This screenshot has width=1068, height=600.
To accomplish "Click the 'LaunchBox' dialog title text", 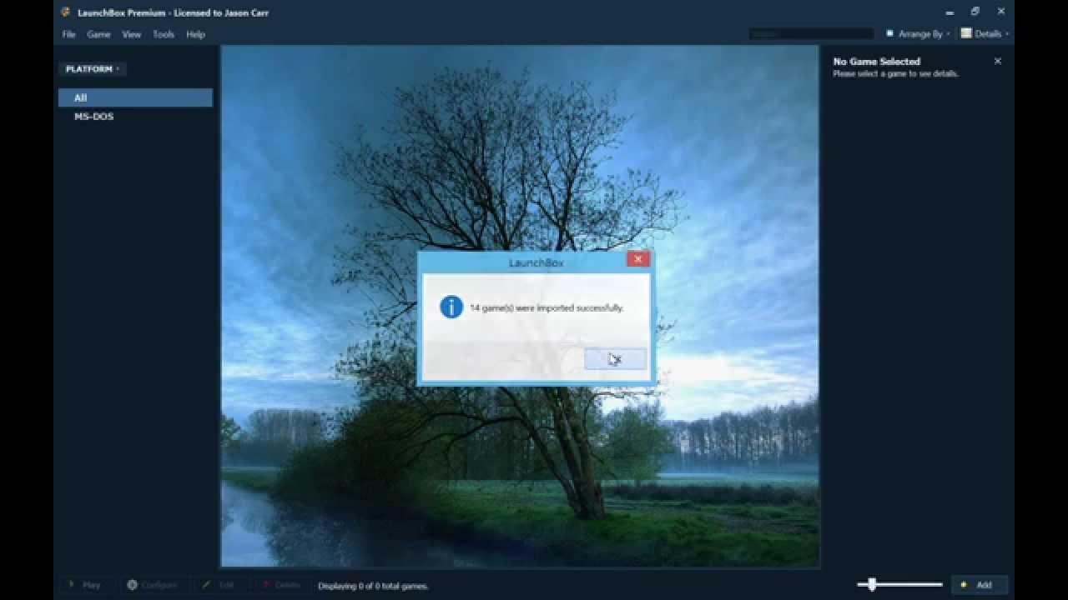I will (x=537, y=262).
